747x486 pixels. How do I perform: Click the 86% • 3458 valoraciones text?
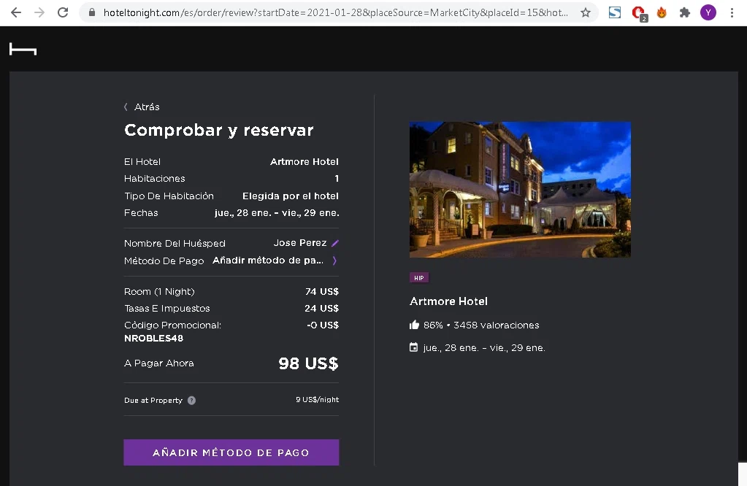pyautogui.click(x=481, y=325)
